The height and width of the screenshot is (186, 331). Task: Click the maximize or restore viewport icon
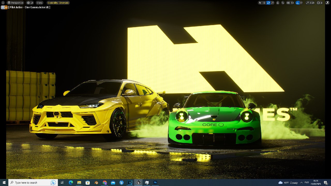328,3
